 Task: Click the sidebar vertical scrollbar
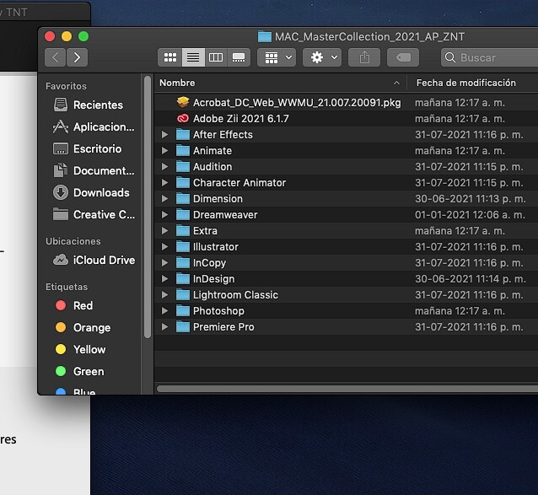tap(148, 207)
